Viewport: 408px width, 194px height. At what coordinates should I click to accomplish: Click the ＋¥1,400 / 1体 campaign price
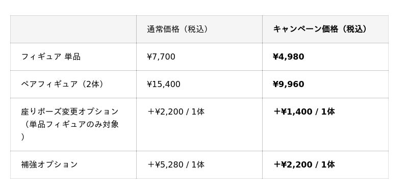304,112
